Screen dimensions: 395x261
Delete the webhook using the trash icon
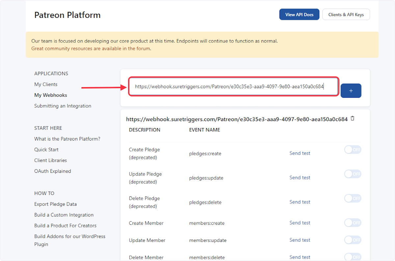352,118
